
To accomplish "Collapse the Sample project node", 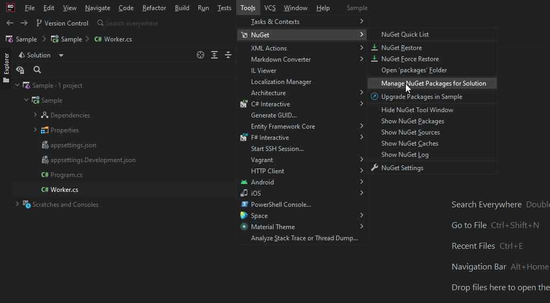I will click(26, 100).
